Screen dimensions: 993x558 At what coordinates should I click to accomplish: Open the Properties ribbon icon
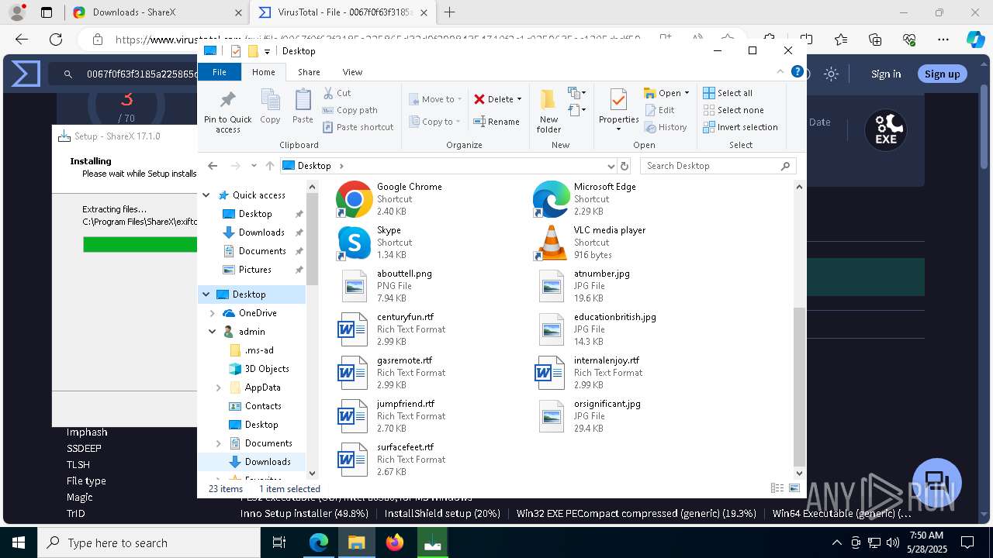tap(618, 101)
